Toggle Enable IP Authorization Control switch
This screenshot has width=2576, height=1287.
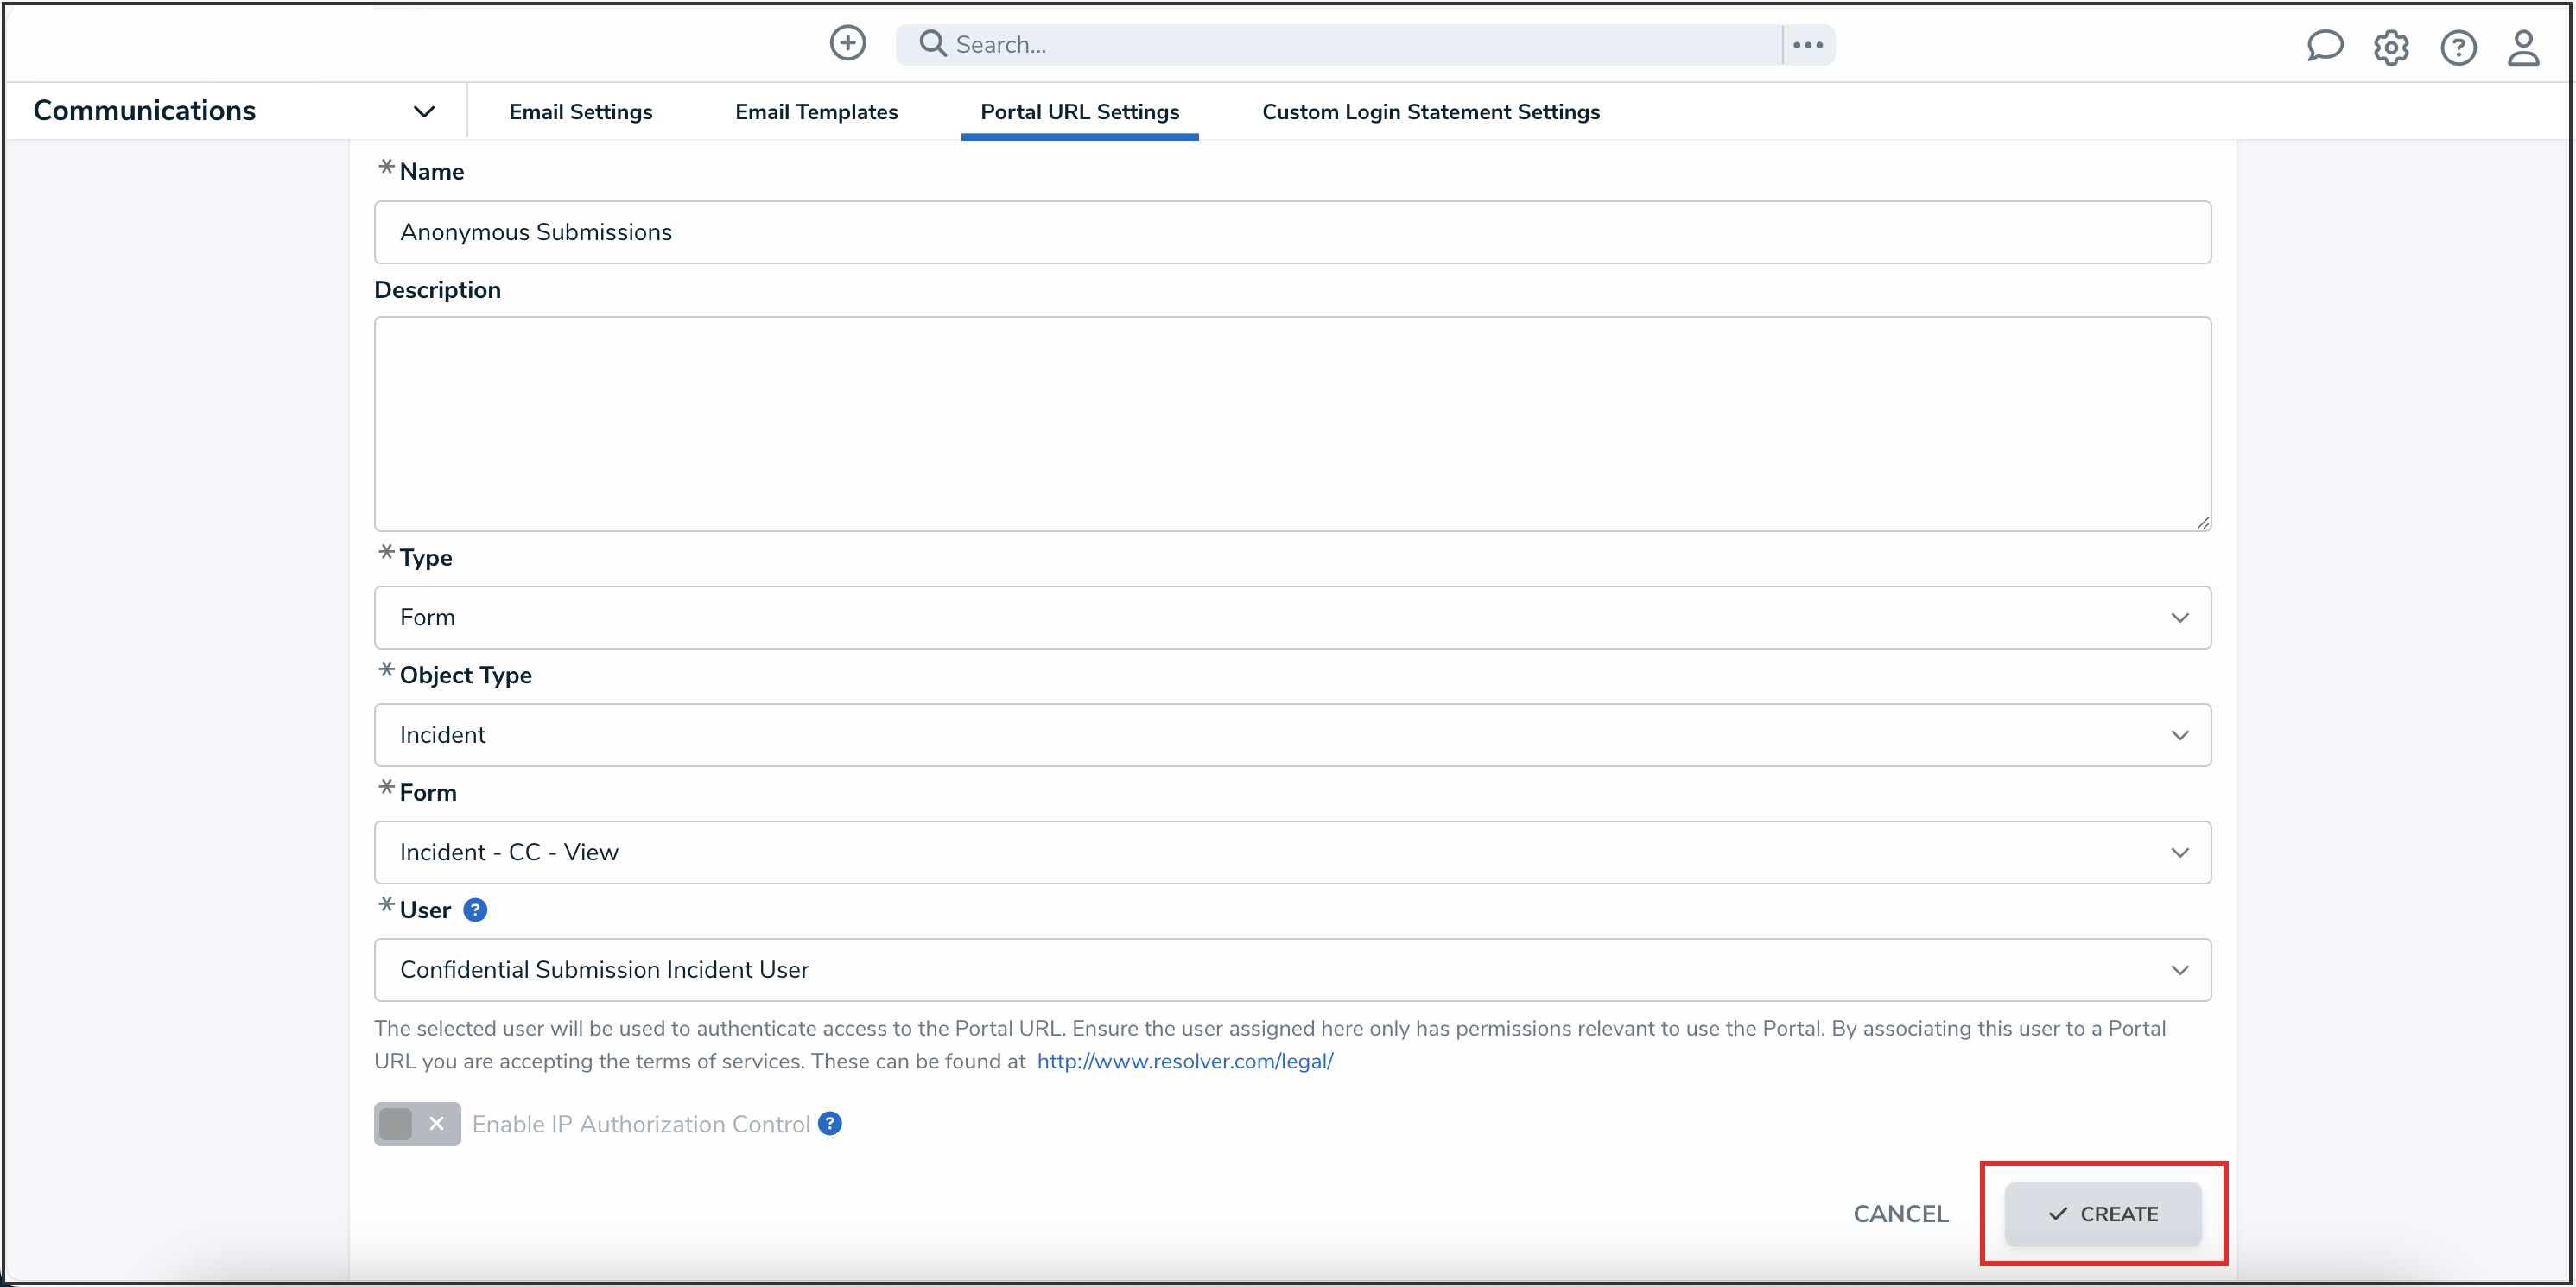click(417, 1124)
